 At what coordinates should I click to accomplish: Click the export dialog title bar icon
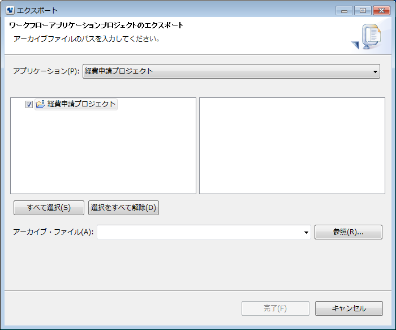tap(10, 10)
